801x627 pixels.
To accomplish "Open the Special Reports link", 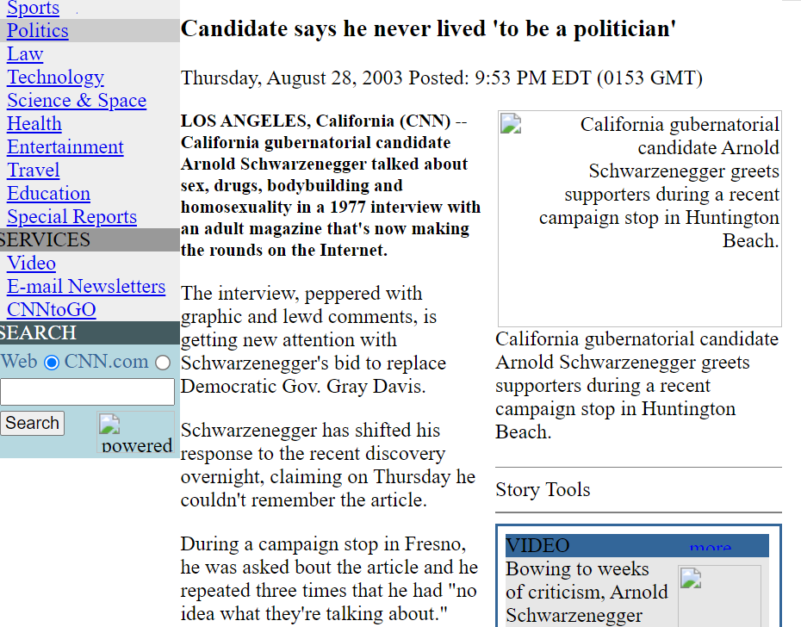I will coord(71,217).
